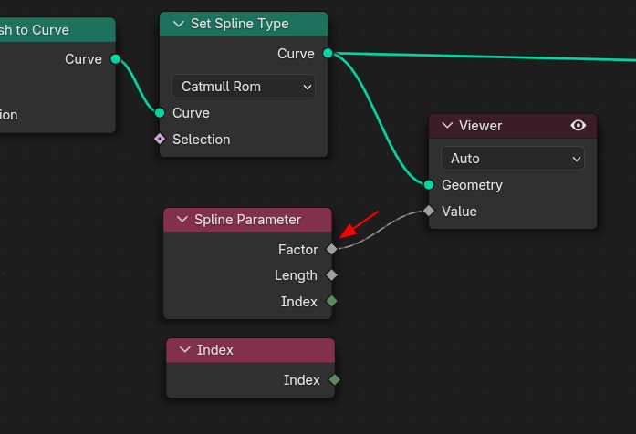Image resolution: width=636 pixels, height=434 pixels.
Task: Collapse the Set Spline Type node
Action: [x=179, y=24]
